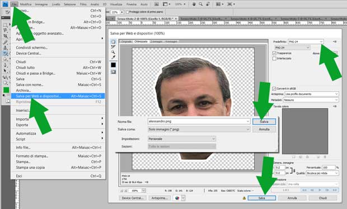The width and height of the screenshot is (347, 209).
Task: Open the Predefinito PNG-24 preset dropdown
Action: tap(306, 41)
